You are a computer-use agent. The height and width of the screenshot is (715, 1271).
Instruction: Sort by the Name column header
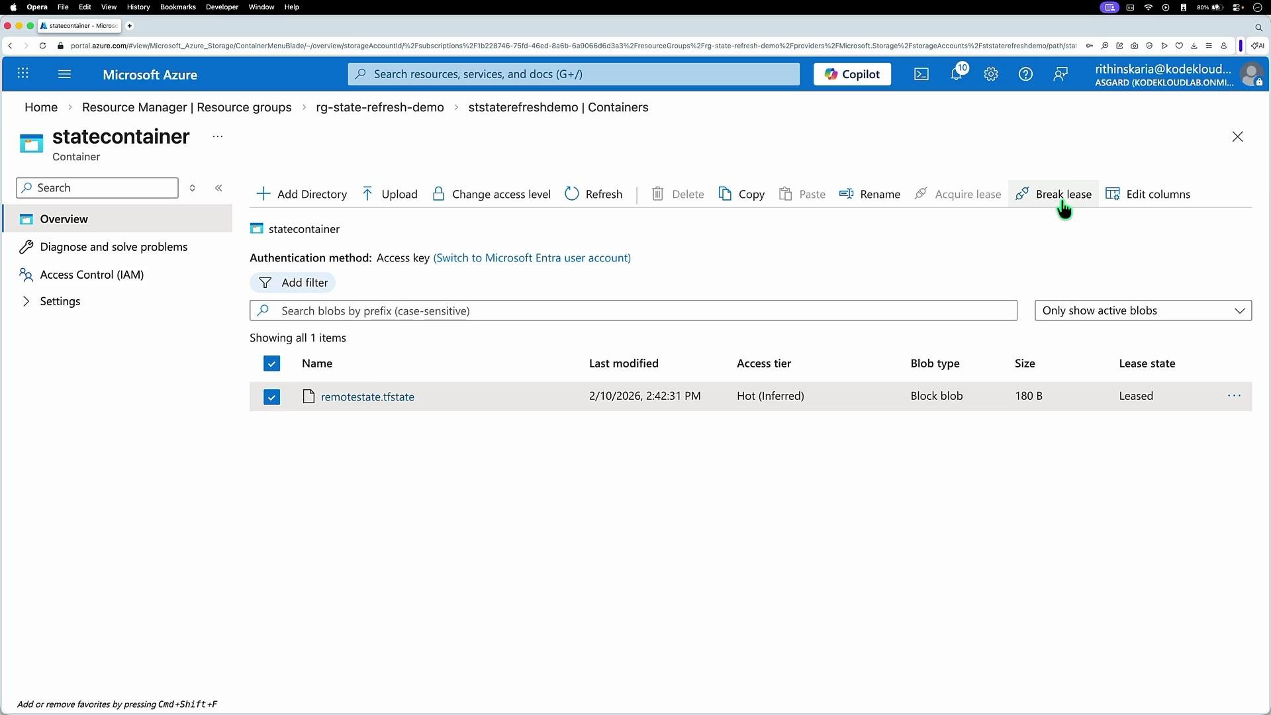[317, 363]
